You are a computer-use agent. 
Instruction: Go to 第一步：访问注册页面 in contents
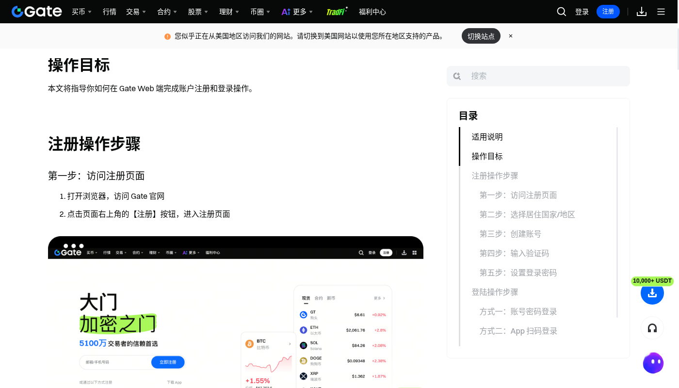click(x=518, y=195)
